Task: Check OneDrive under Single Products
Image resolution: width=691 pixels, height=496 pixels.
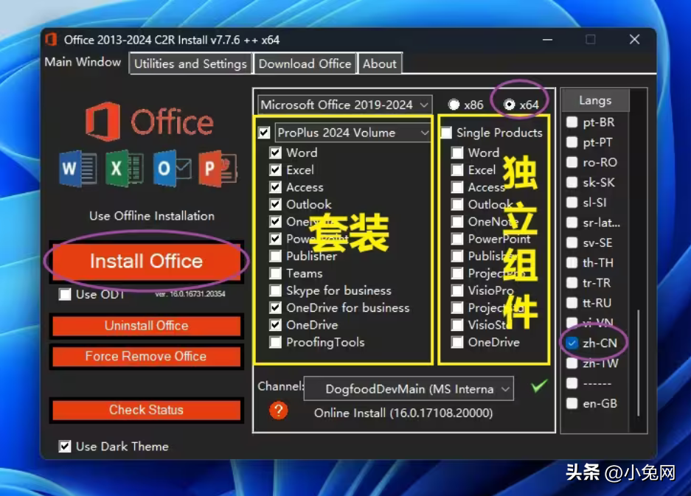Action: click(x=457, y=342)
